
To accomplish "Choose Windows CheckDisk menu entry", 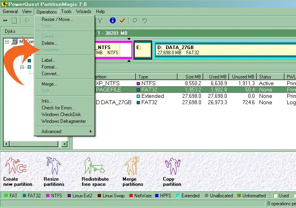I will coord(64,114).
